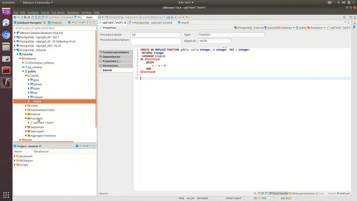Click the Object ID field
This screenshot has width=357, height=201.
pyautogui.click(x=214, y=41)
